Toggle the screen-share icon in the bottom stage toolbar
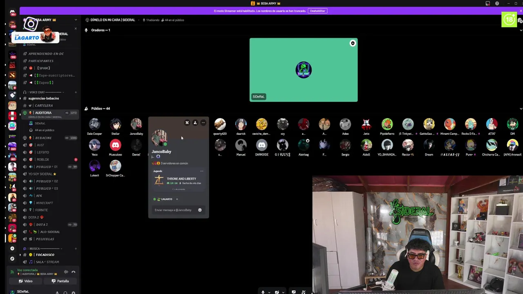The width and height of the screenshot is (523, 294). click(x=293, y=292)
